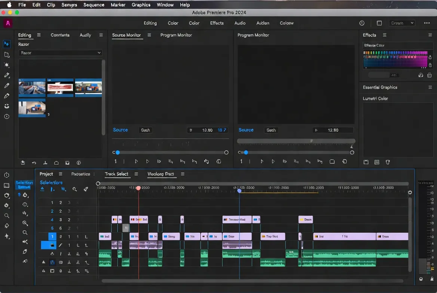Switch to the Audio workspace tab
The height and width of the screenshot is (293, 437).
[x=240, y=23]
